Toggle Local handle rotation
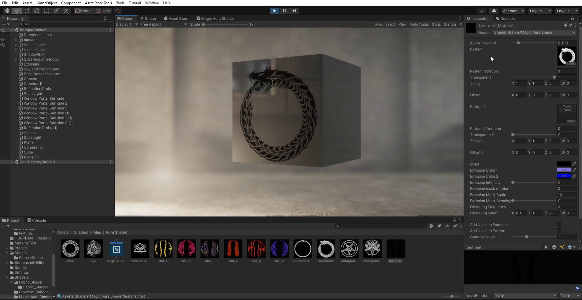The width and height of the screenshot is (582, 300). tap(103, 11)
